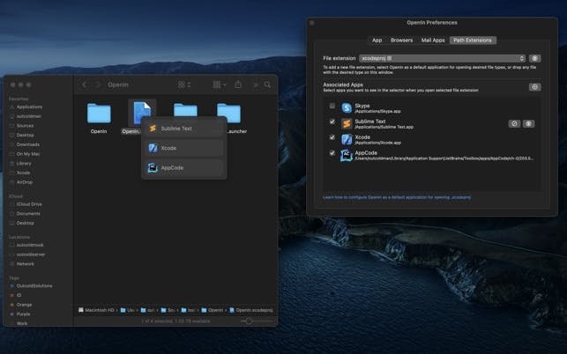This screenshot has height=354, width=567.
Task: Click the Xcode icon in Associated Apps list
Action: tap(347, 139)
